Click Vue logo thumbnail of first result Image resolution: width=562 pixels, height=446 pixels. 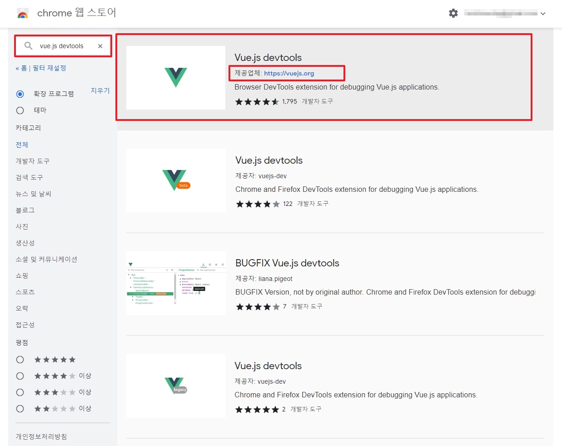click(x=176, y=78)
